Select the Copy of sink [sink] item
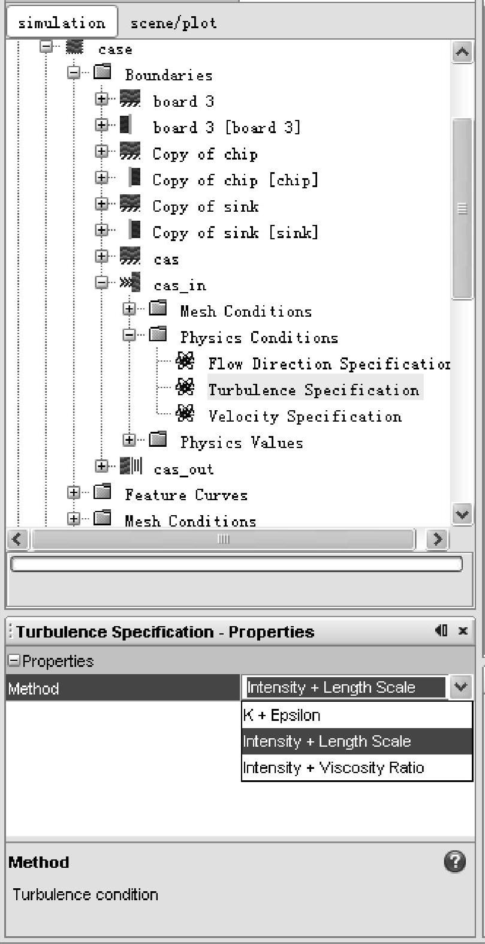Screen dimensions: 485x944 click(x=235, y=232)
